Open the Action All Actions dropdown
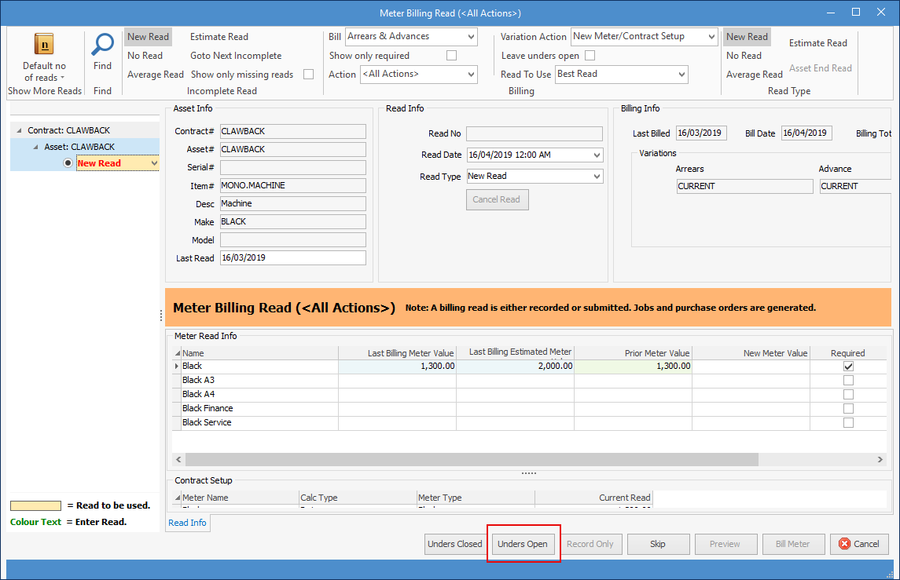 472,75
